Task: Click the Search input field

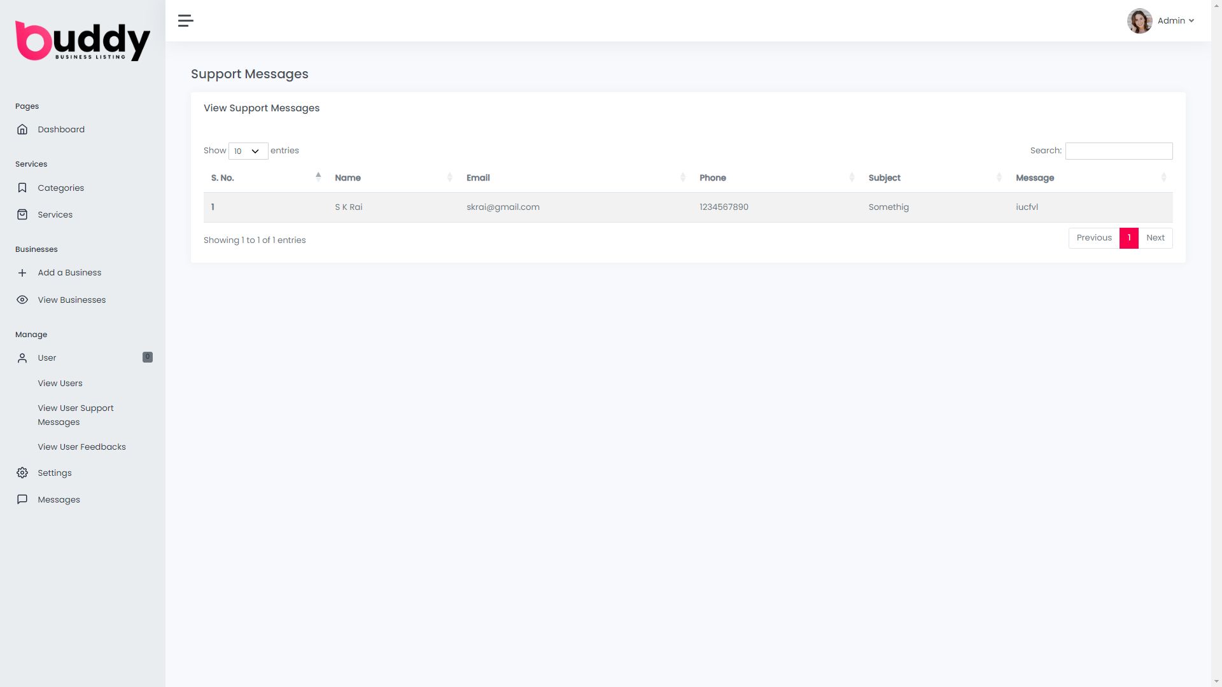Action: [1118, 151]
